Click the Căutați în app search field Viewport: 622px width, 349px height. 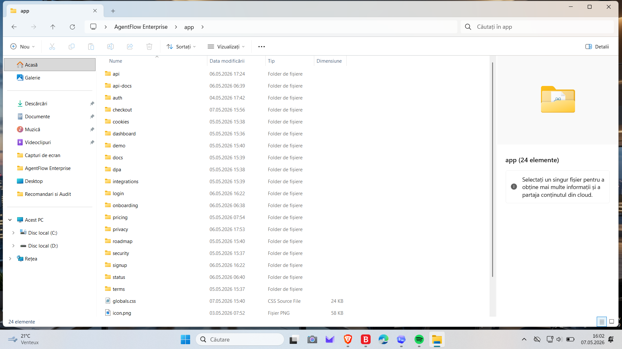tap(537, 27)
